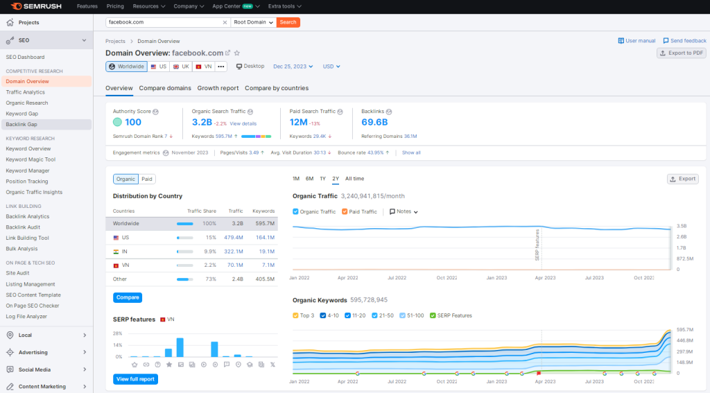Screen dimensions: 710x393
Task: Toggle SERP Features checkbox
Action: 433,315
